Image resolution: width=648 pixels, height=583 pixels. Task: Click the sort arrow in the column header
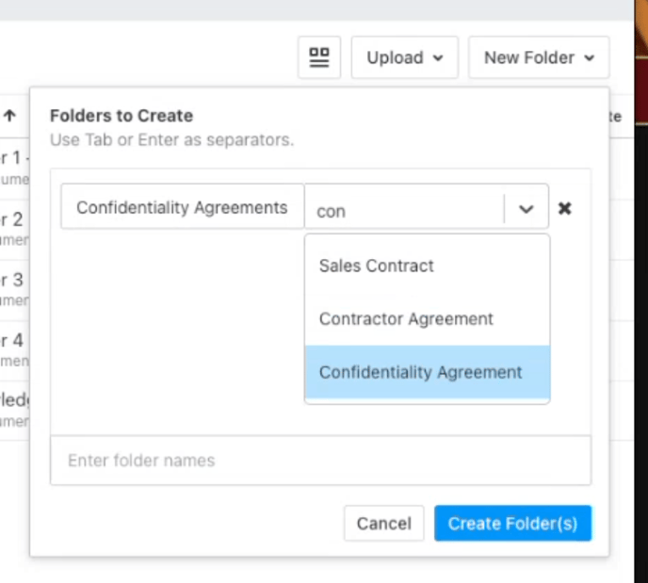click(x=10, y=116)
